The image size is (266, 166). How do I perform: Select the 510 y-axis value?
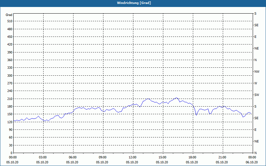[10, 21]
